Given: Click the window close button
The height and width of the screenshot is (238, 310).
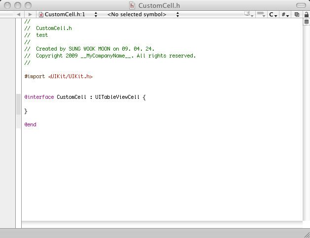Looking at the screenshot, I should [7, 5].
